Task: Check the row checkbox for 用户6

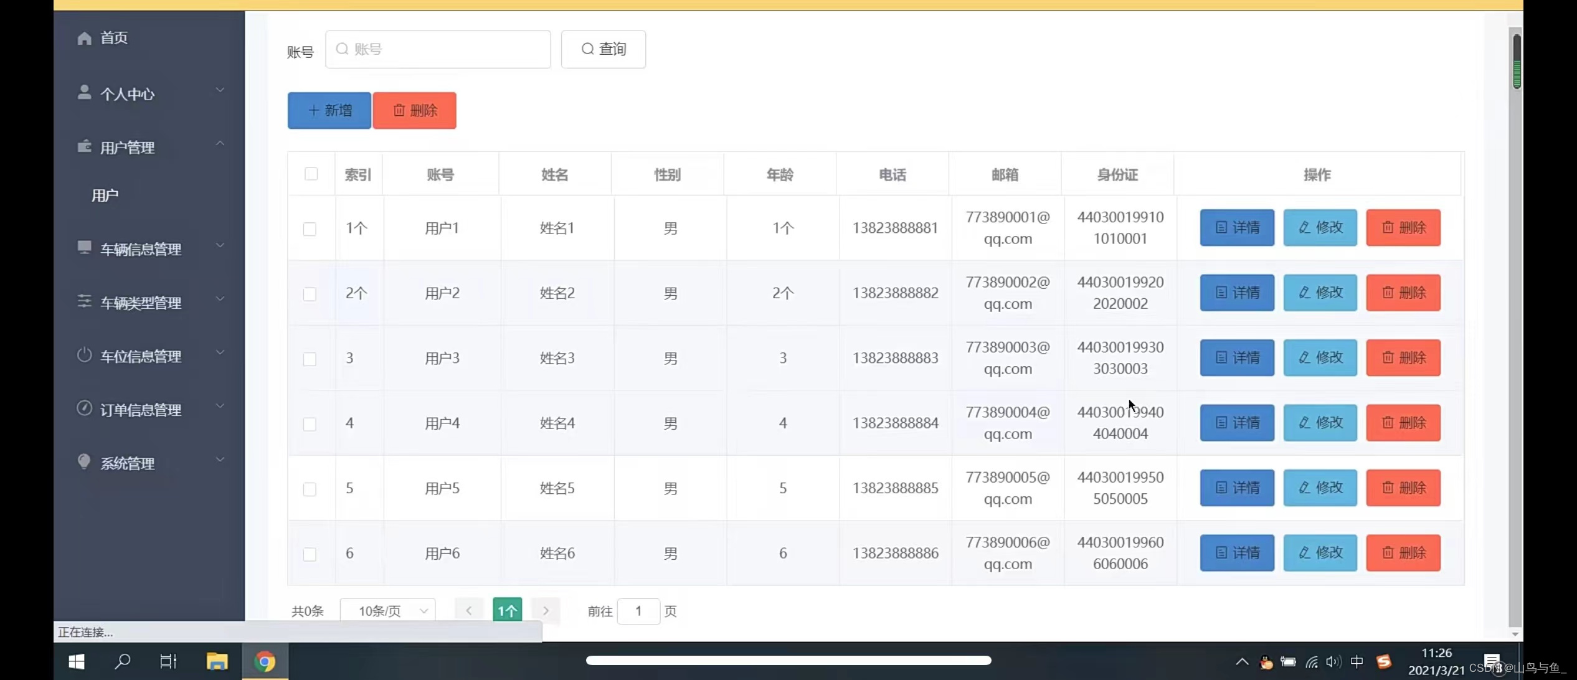Action: (x=310, y=554)
